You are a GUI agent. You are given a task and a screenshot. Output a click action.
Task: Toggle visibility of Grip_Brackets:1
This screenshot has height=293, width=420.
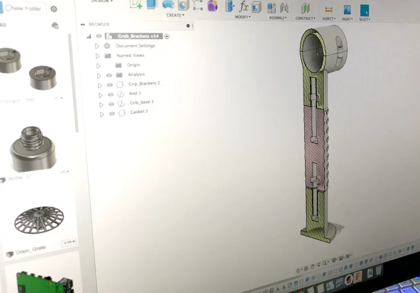point(110,85)
